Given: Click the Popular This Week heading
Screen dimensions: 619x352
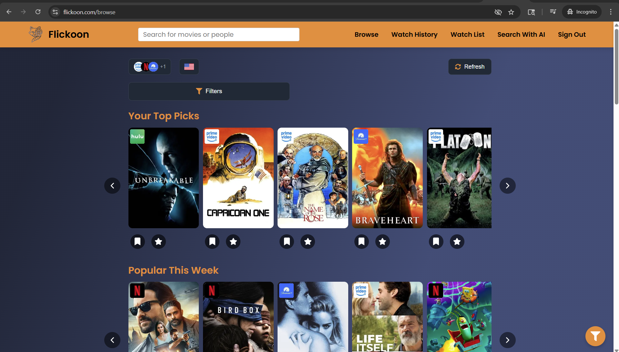Looking at the screenshot, I should pyautogui.click(x=173, y=270).
